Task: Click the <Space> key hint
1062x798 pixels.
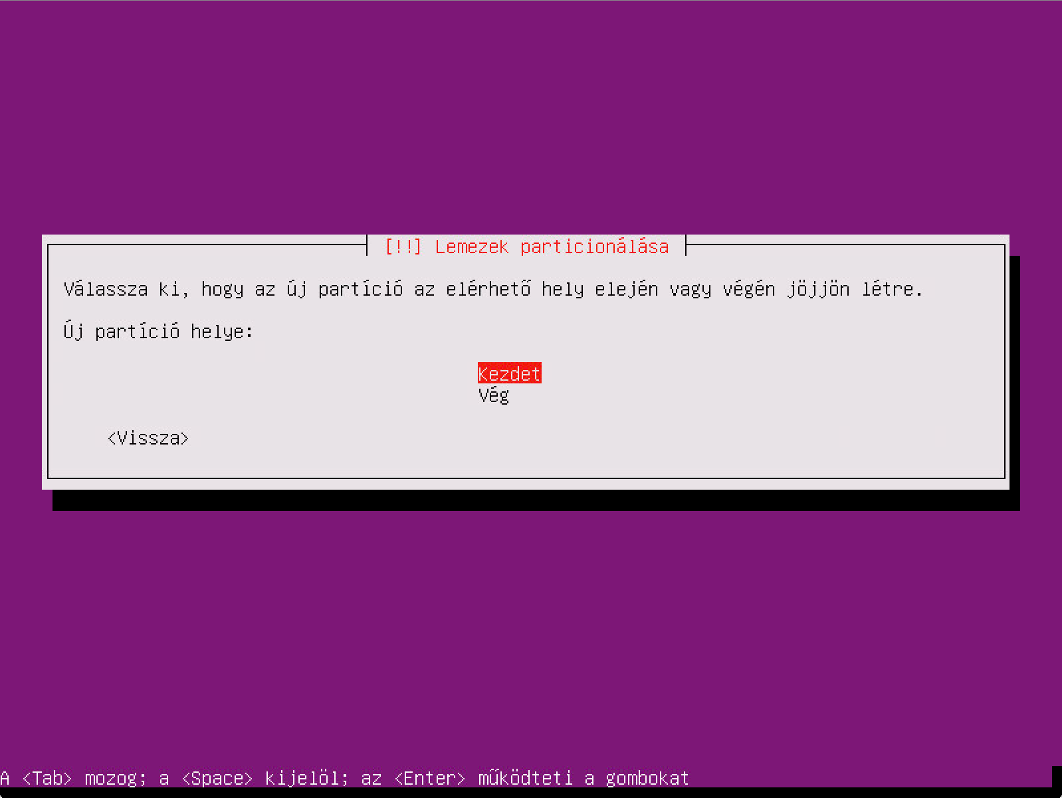Action: click(x=217, y=778)
